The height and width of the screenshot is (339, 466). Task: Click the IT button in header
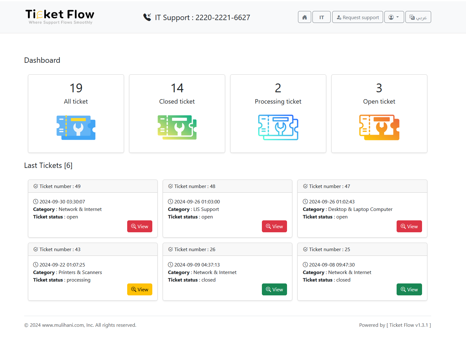tap(322, 17)
